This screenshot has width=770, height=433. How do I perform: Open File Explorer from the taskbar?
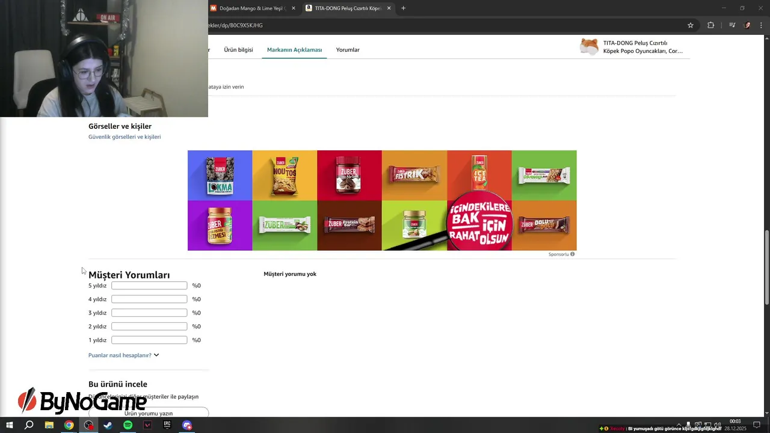coord(49,425)
